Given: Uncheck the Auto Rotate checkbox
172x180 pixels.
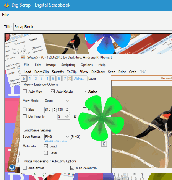Looking at the screenshot, I should pyautogui.click(x=53, y=91).
